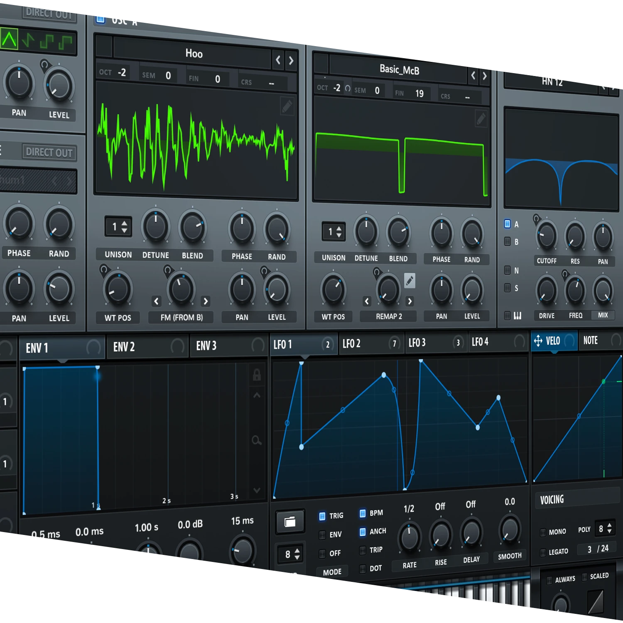The image size is (623, 623).
Task: Click the POLY voice count stepper
Action: (x=605, y=528)
